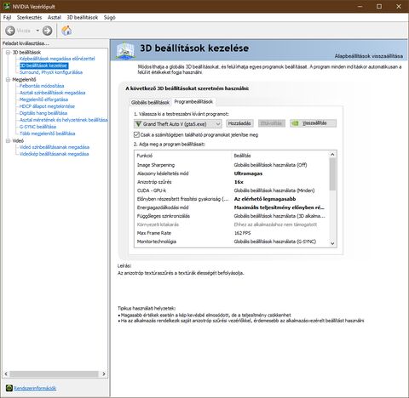Select Surround, PhysX konfigurálása

(x=51, y=72)
